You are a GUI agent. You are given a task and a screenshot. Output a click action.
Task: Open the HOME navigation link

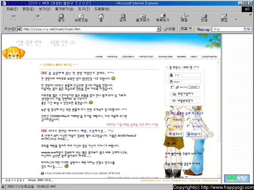coord(99,57)
